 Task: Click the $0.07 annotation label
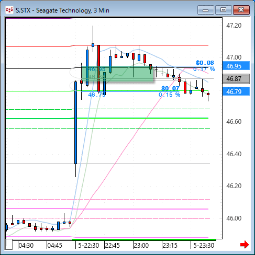point(170,88)
